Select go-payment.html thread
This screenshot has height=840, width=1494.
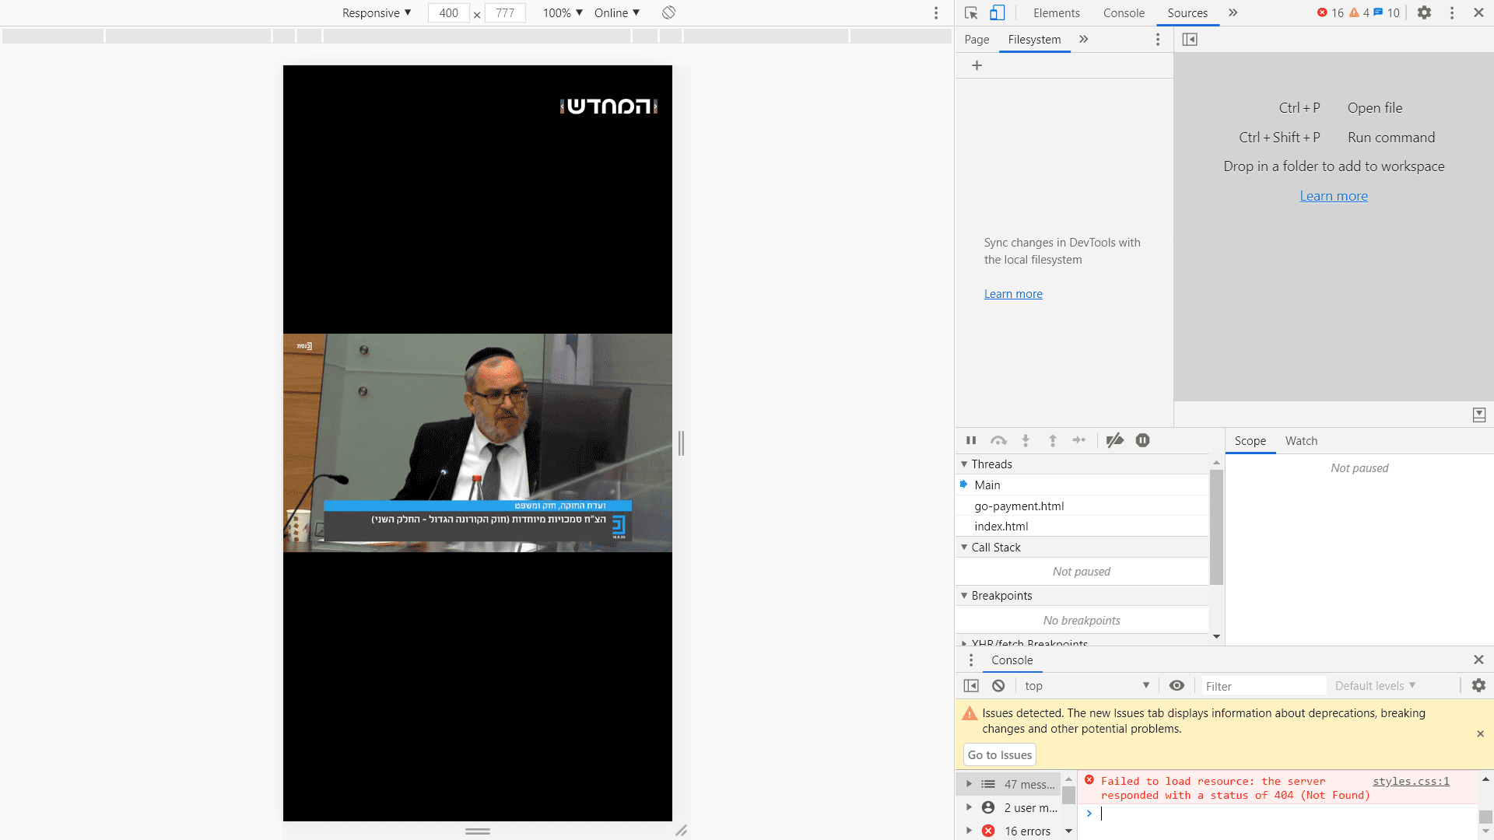click(x=1019, y=506)
